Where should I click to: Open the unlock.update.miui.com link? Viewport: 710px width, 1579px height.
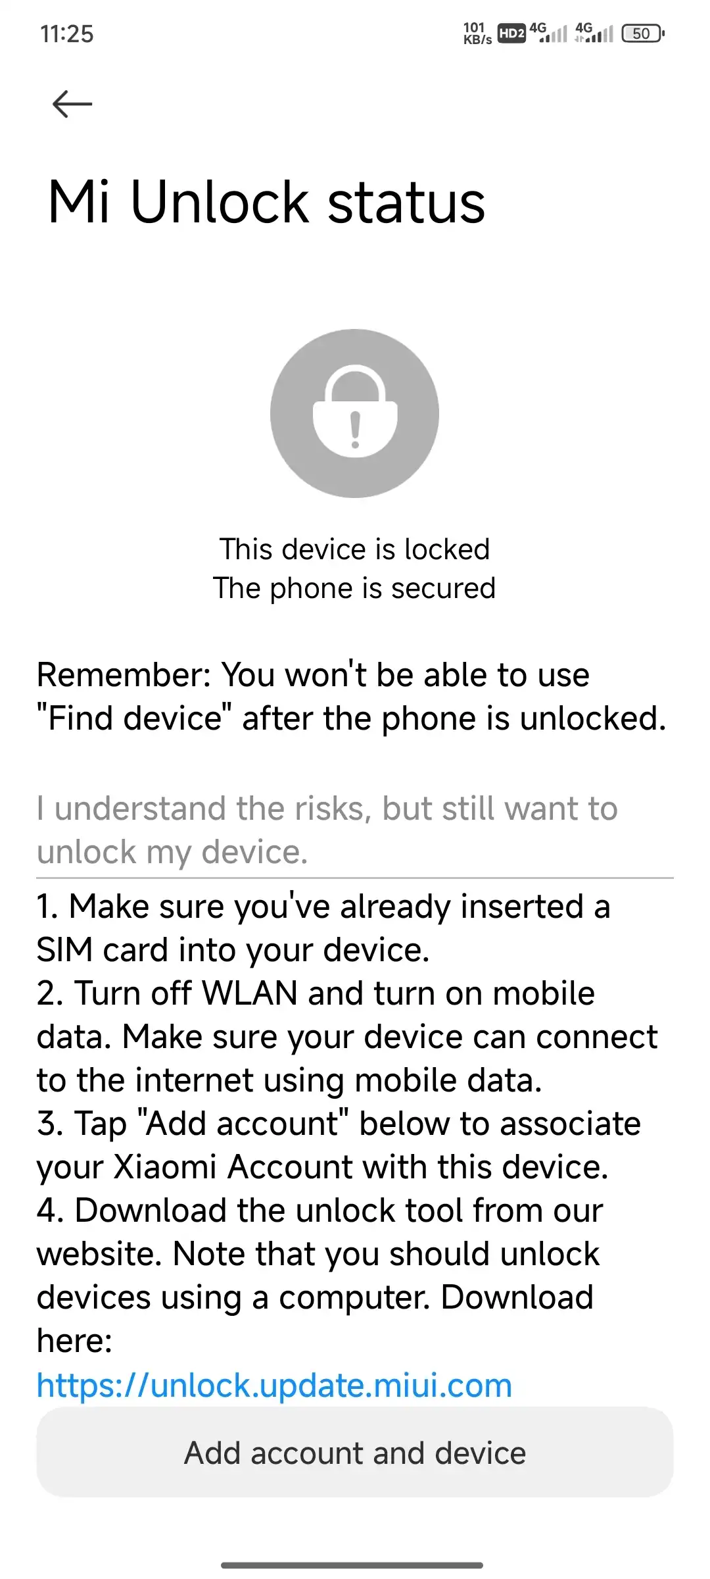(274, 1385)
